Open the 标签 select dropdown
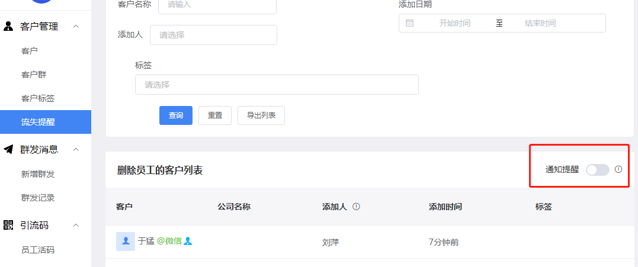The height and width of the screenshot is (267, 638). tap(277, 85)
